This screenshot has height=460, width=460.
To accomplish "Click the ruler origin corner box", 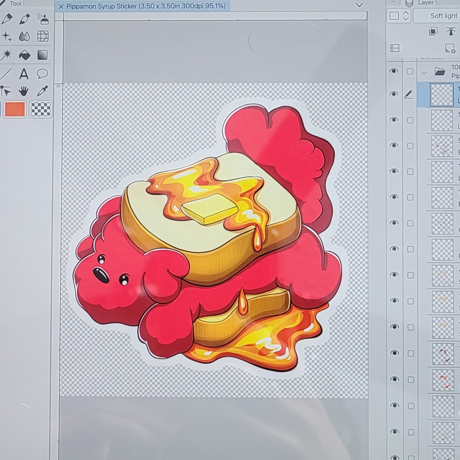I will coord(59,16).
